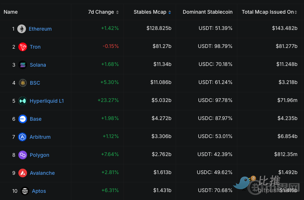The image size is (304, 200).
Task: Go to the Avalanche chain page
Action: pos(43,173)
